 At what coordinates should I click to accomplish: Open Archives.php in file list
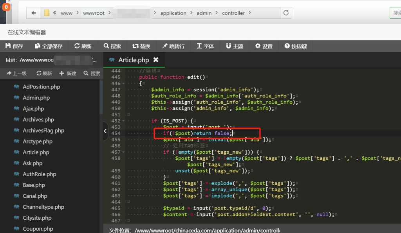[x=38, y=120]
